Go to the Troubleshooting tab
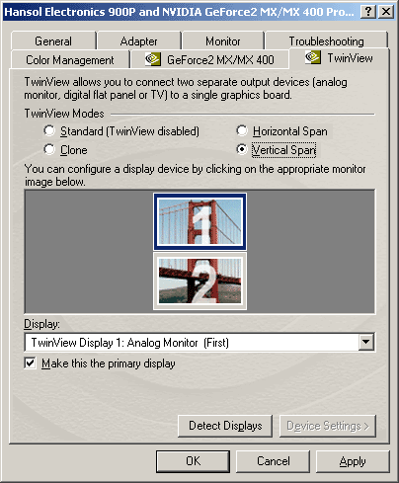The height and width of the screenshot is (483, 399). [326, 40]
